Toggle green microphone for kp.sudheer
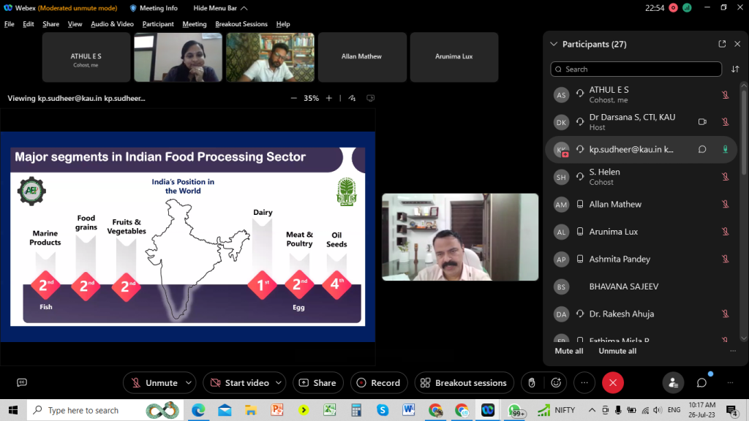Viewport: 749px width, 421px height. 725,149
